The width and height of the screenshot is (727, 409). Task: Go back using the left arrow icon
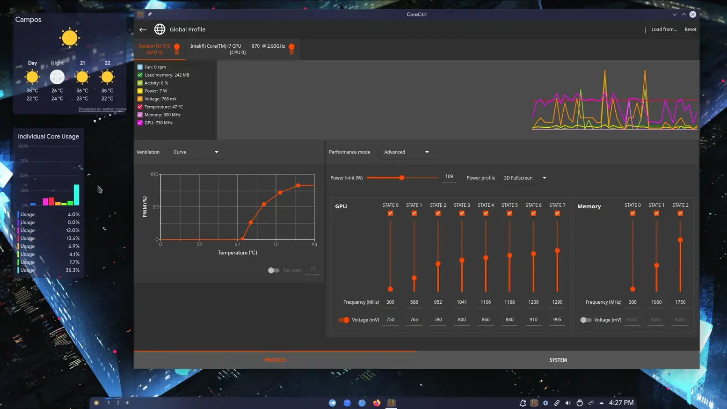tap(143, 29)
